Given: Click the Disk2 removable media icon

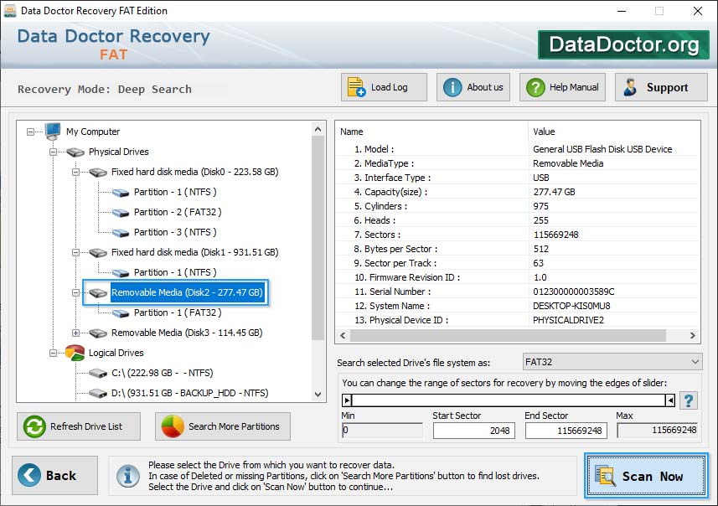Looking at the screenshot, I should [98, 292].
